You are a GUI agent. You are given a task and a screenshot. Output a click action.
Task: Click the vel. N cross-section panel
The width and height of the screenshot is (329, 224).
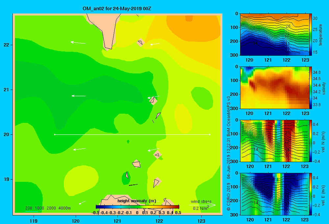click(274, 141)
